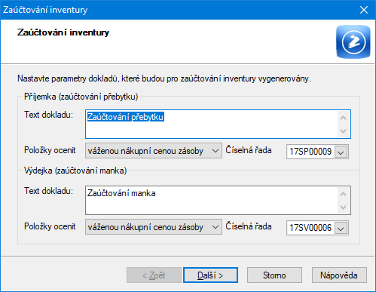Click scroll-down arrow in Zaúčtování manka text box

click(343, 207)
